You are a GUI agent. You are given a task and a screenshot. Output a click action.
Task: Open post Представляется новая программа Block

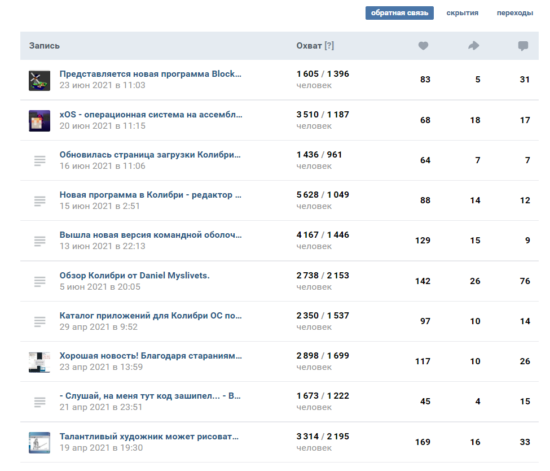tap(151, 74)
